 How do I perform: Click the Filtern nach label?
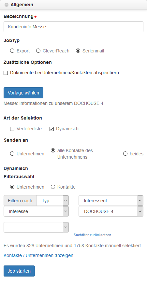tap(20, 201)
